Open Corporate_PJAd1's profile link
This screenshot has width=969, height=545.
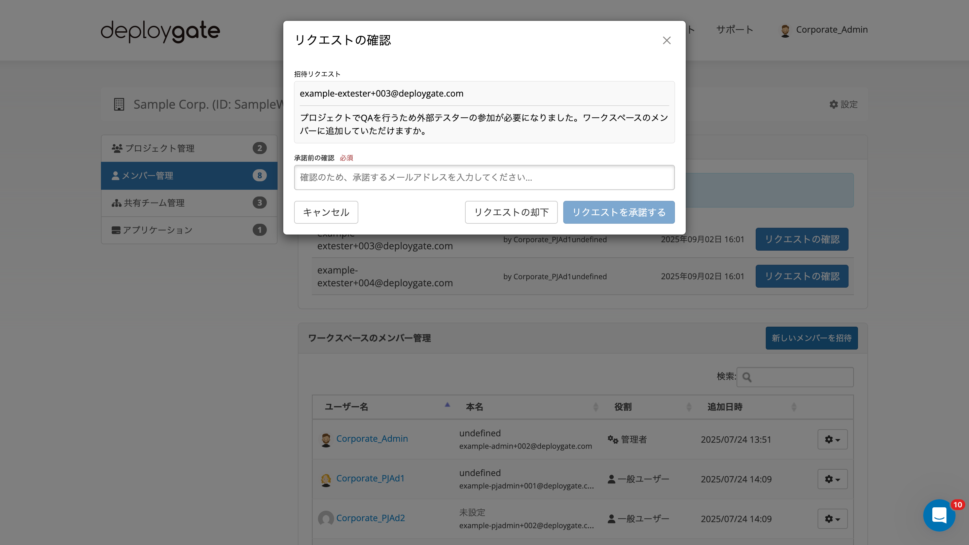[x=370, y=478]
